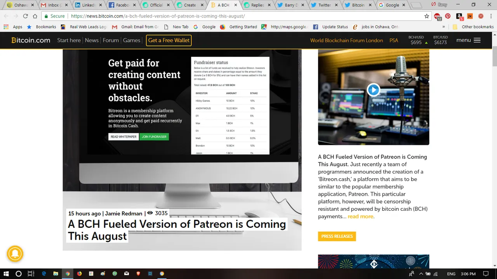
Task: Open the PSA link
Action: coord(394,40)
